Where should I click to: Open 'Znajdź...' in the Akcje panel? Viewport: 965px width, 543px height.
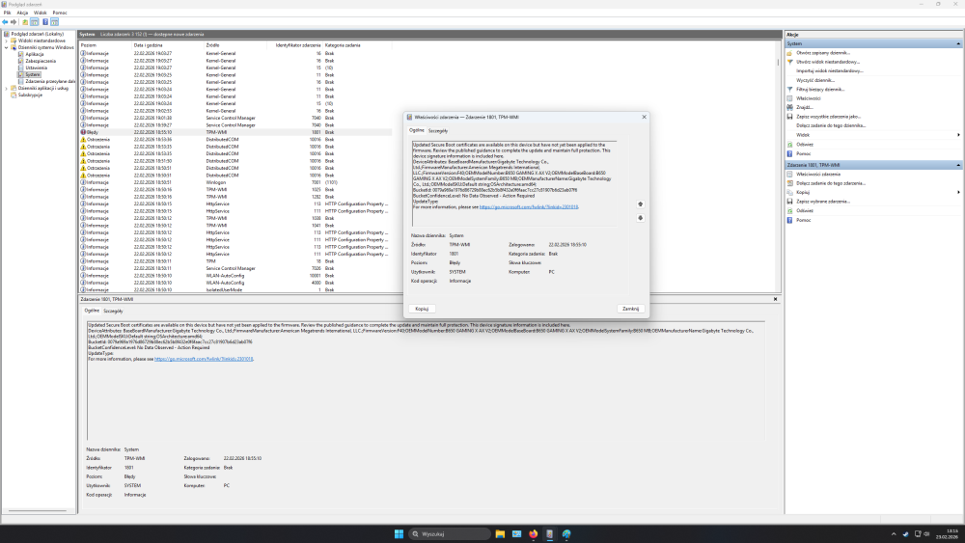coord(805,107)
